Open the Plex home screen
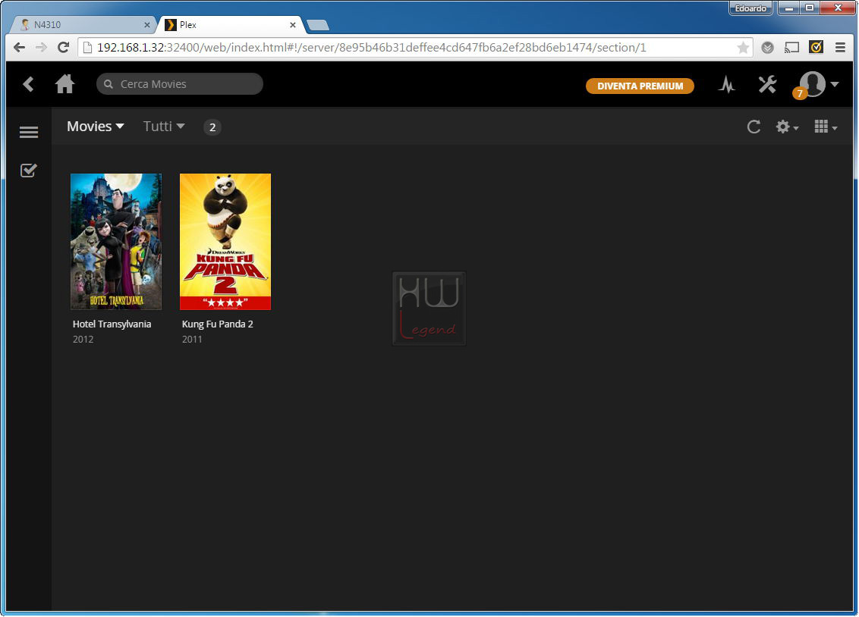859x617 pixels. coord(65,83)
